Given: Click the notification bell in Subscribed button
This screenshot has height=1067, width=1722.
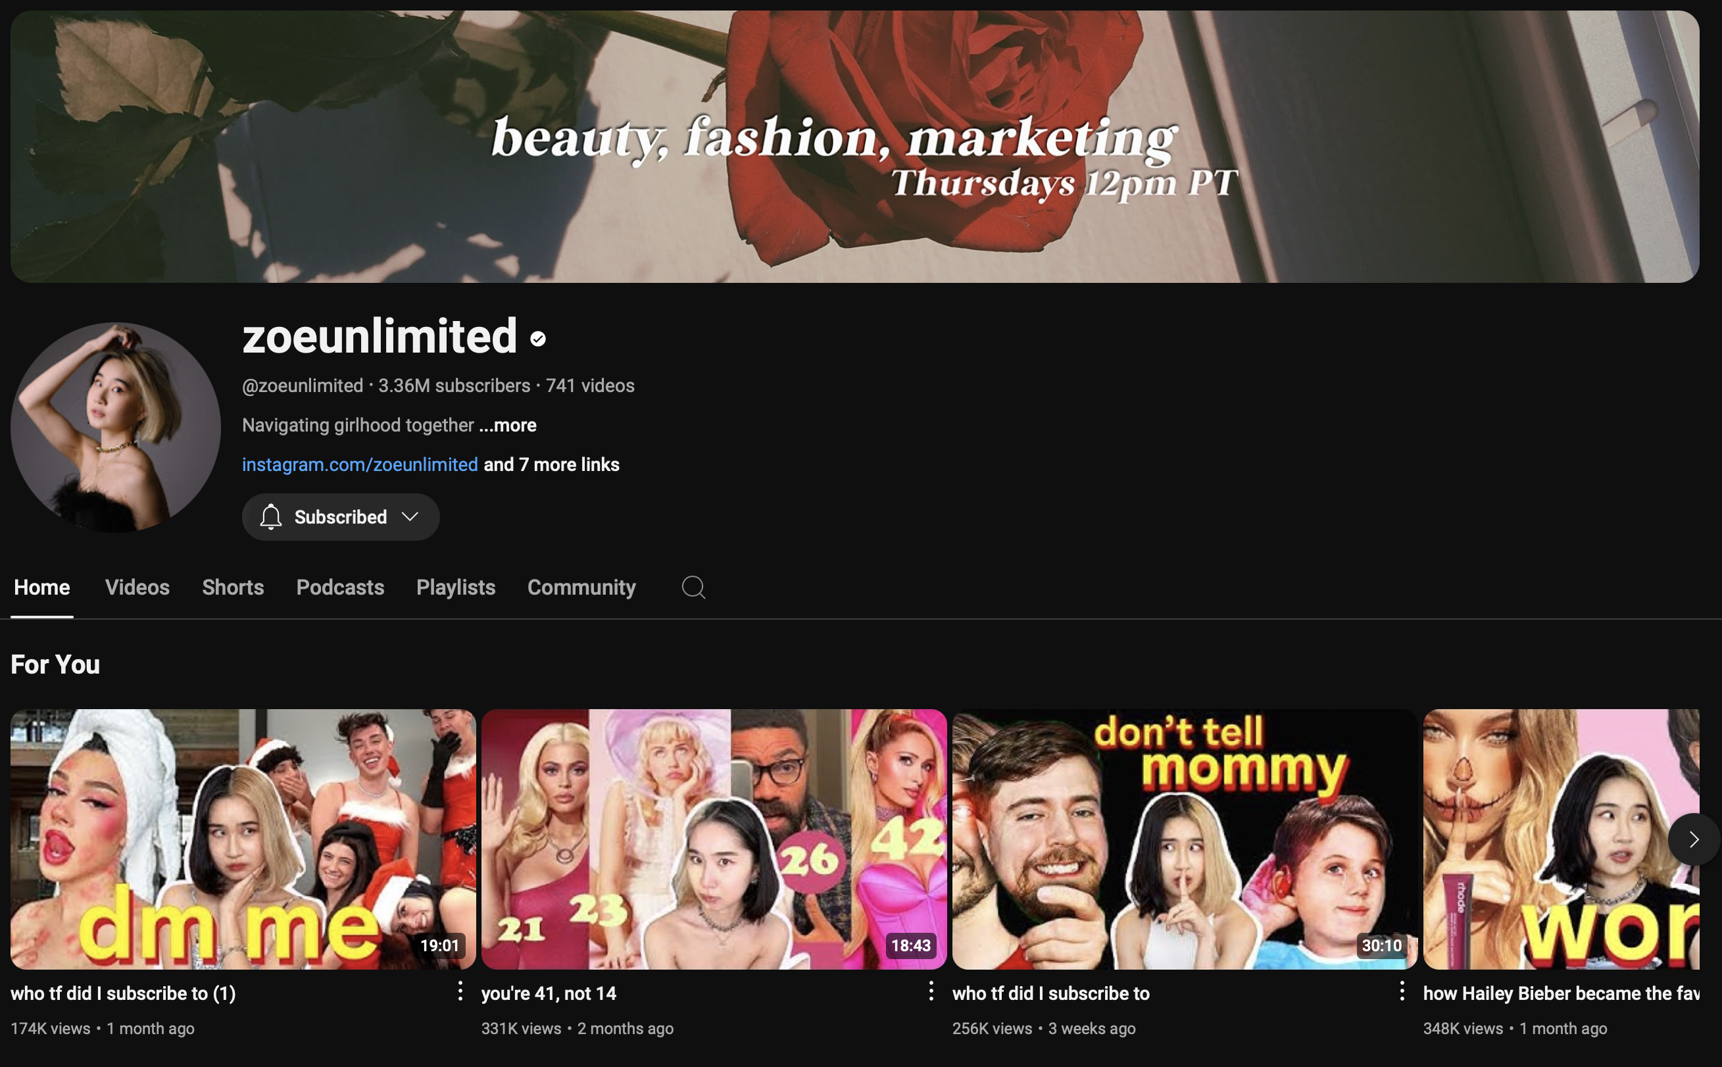Looking at the screenshot, I should click(x=271, y=516).
